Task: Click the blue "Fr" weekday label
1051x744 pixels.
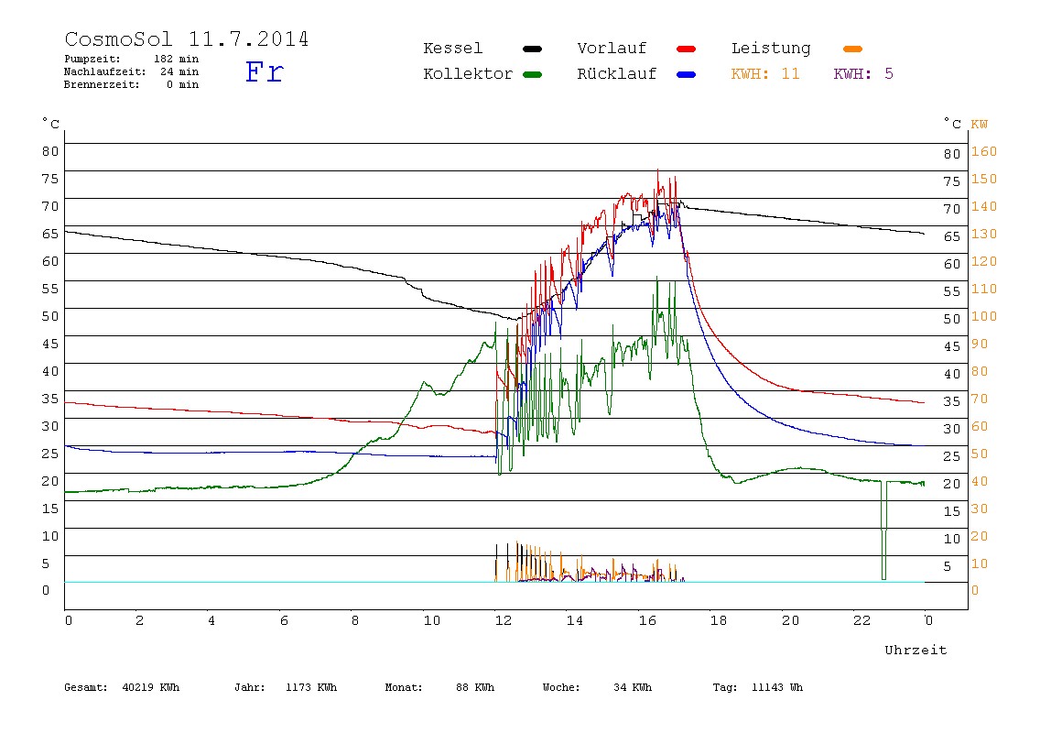Action: tap(264, 71)
